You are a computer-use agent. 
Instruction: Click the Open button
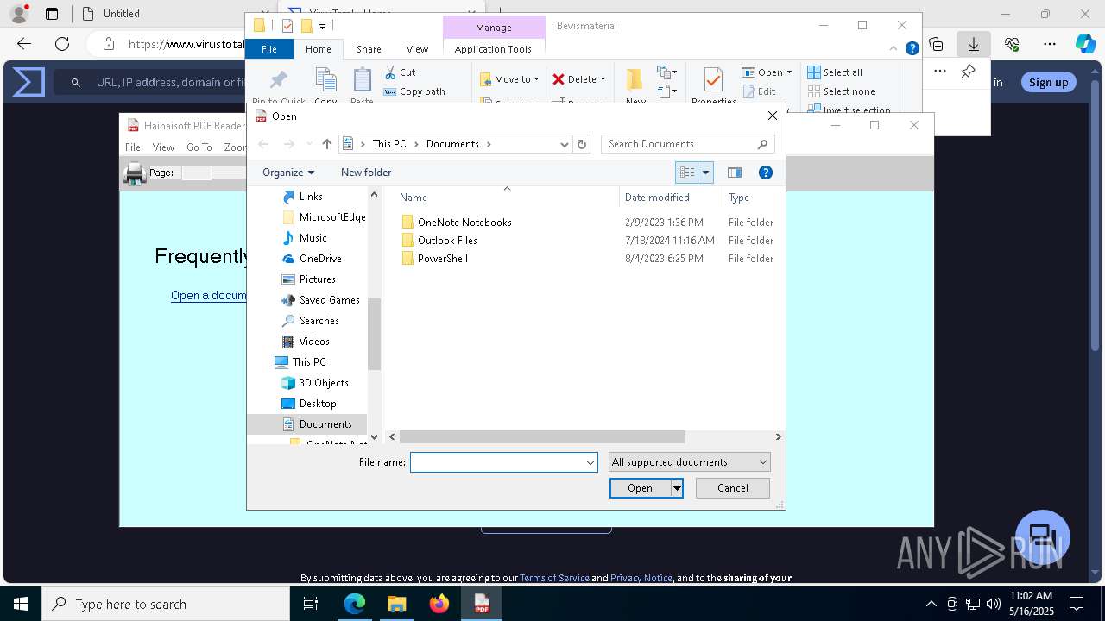point(640,488)
